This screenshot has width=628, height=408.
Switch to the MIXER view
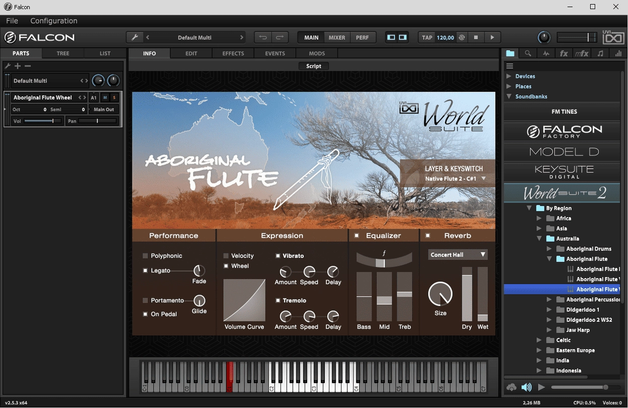coord(337,37)
